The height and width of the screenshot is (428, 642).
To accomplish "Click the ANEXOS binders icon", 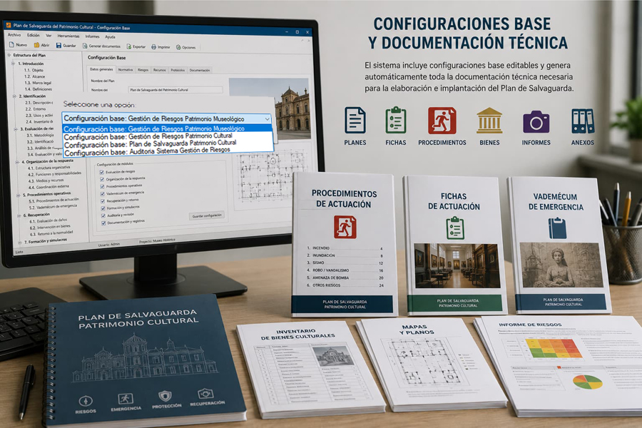I will pos(583,121).
